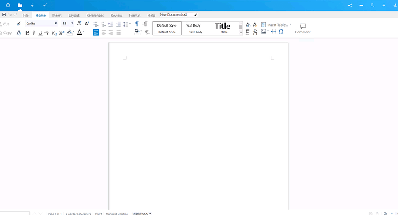Open the Activity lightning bolt icon
This screenshot has width=398, height=215.
(32, 5)
